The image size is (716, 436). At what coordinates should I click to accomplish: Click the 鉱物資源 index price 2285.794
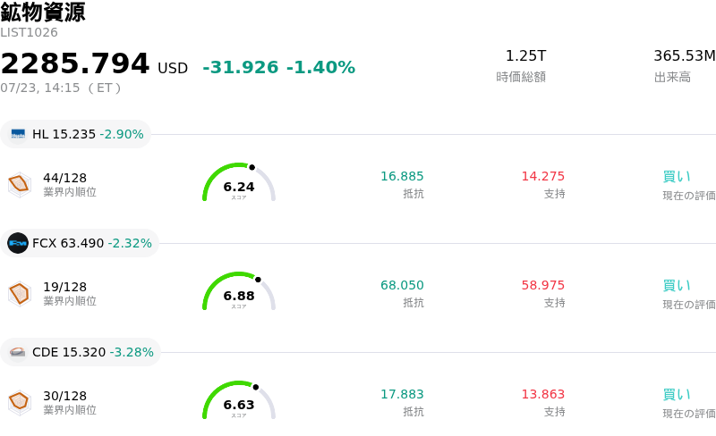(75, 63)
